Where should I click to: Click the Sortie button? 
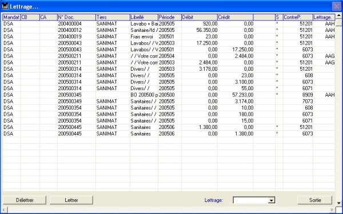[x=315, y=200]
